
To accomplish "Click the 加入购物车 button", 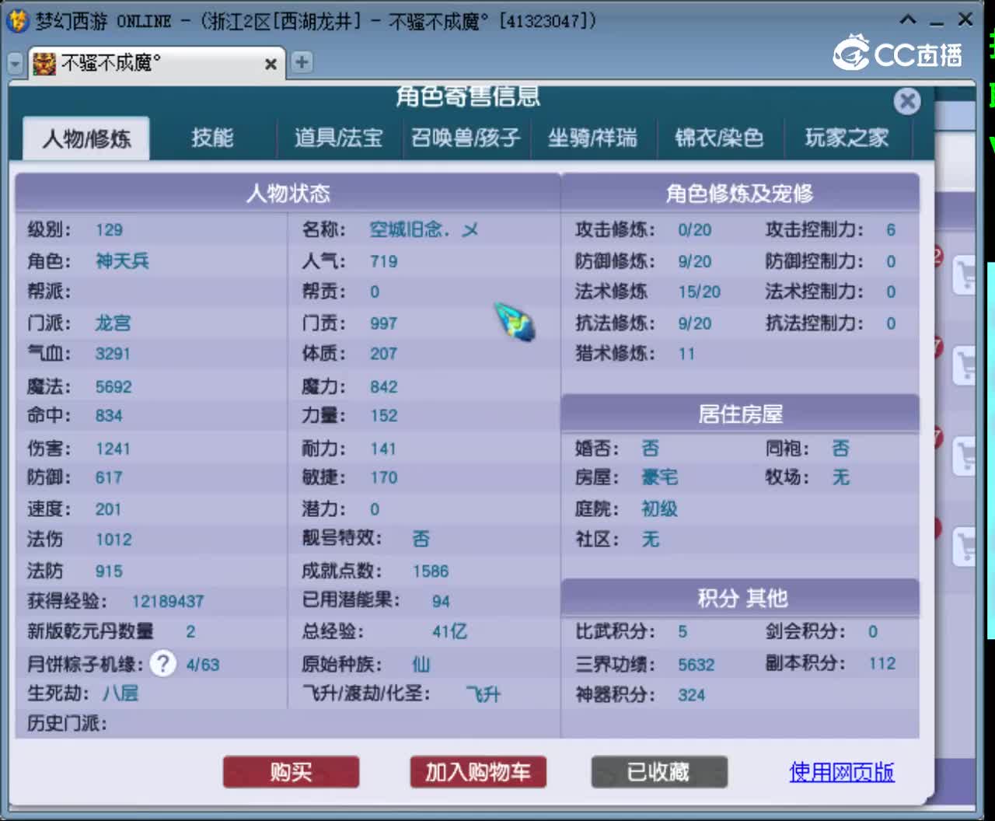I will pyautogui.click(x=478, y=772).
